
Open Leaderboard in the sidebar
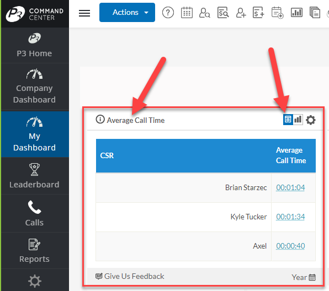click(x=34, y=176)
